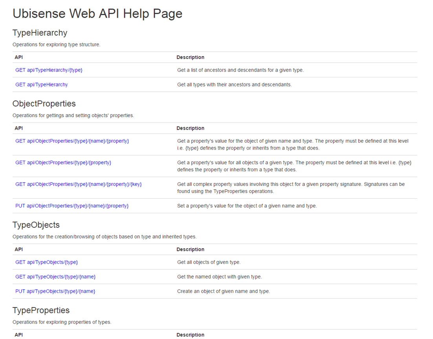This screenshot has height=339, width=433.
Task: Open PUT api/TypeObjects/{type}/{name} endpoint link
Action: point(55,291)
